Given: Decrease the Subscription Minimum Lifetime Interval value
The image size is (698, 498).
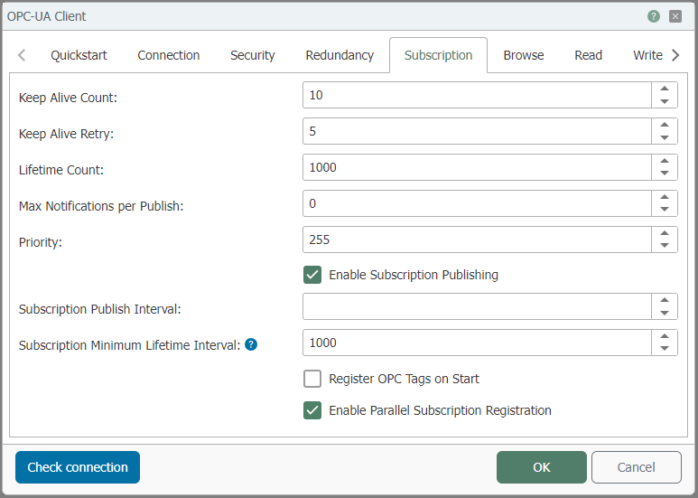Looking at the screenshot, I should point(665,349).
